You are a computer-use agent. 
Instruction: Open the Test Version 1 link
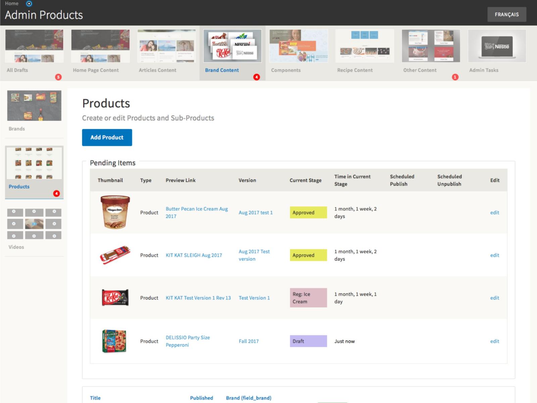point(254,298)
